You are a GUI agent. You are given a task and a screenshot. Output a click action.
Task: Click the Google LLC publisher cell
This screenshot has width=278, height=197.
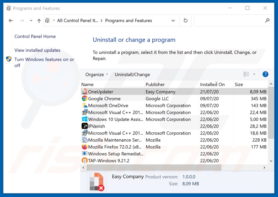point(157,99)
